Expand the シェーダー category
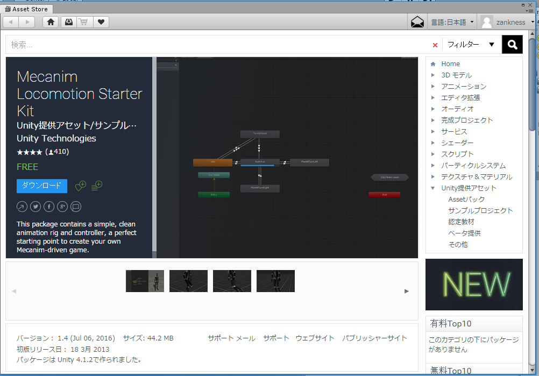The height and width of the screenshot is (376, 539). (433, 143)
